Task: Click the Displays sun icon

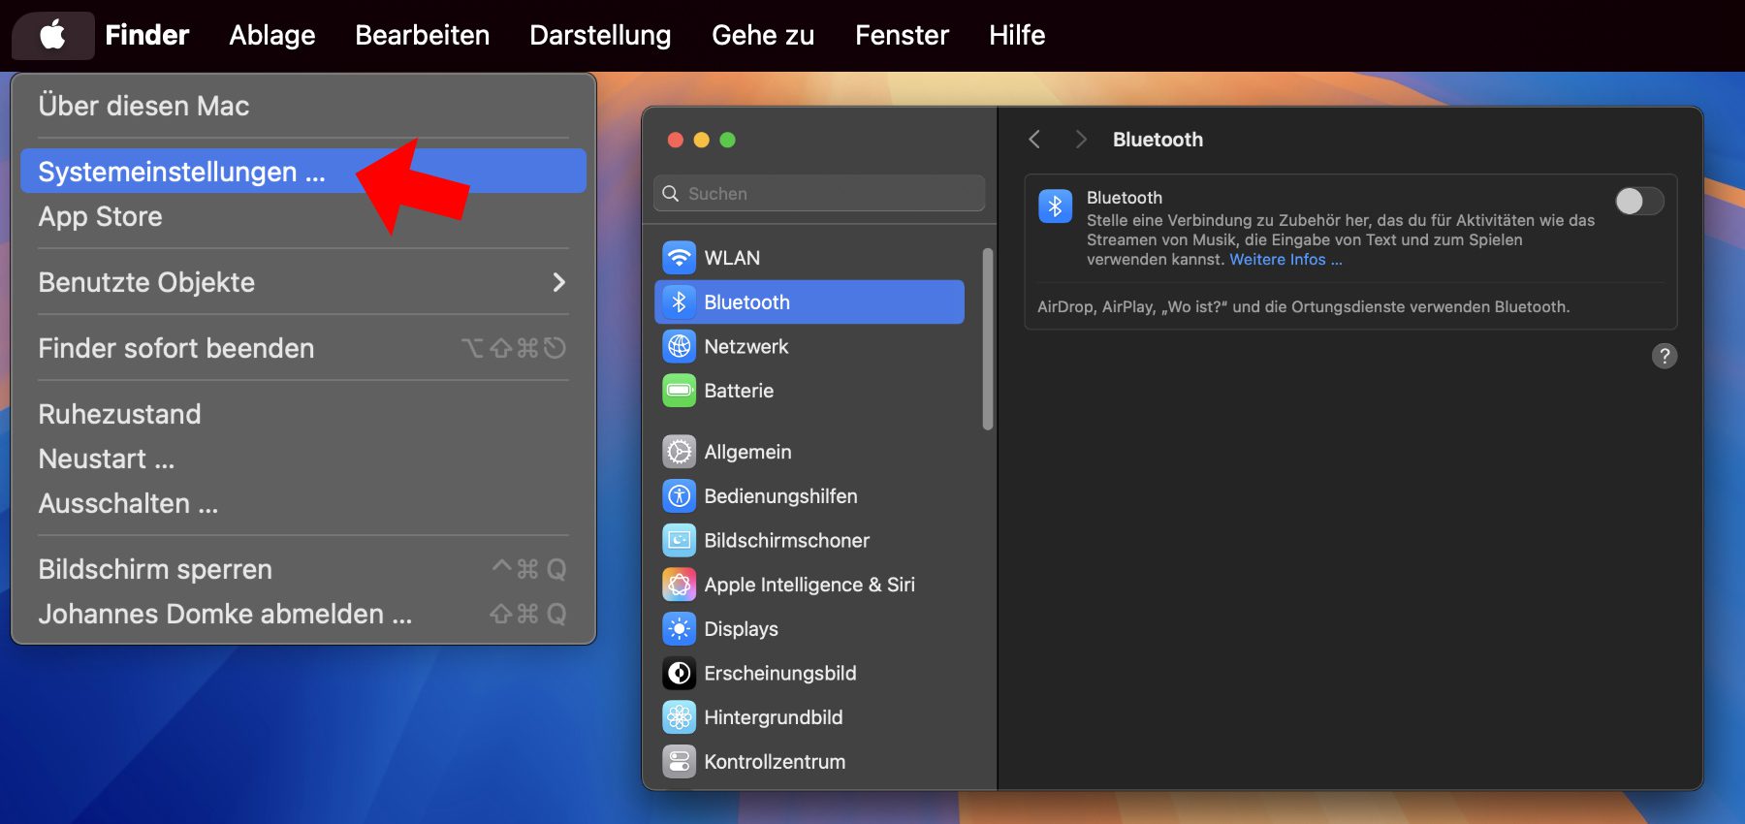Action: coord(679,629)
